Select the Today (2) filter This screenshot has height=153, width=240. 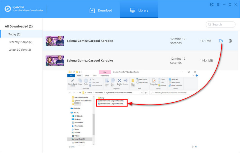coord(22,34)
